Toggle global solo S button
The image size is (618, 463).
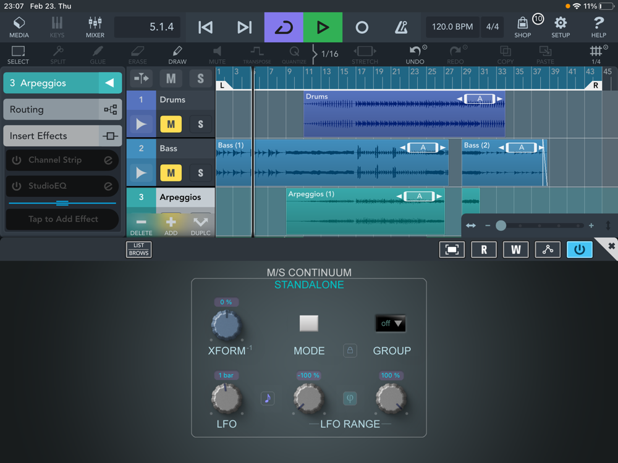[x=201, y=78]
